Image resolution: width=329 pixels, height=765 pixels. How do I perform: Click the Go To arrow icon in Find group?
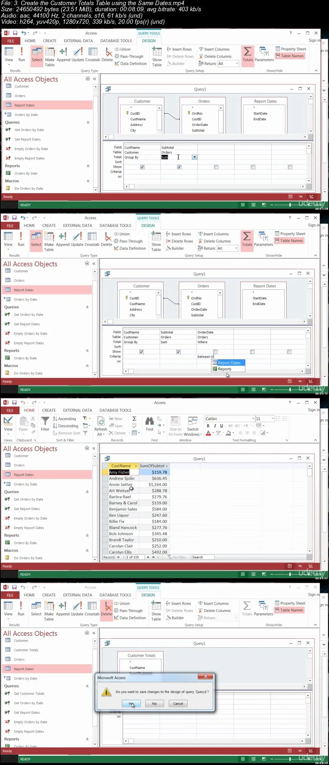pos(159,425)
